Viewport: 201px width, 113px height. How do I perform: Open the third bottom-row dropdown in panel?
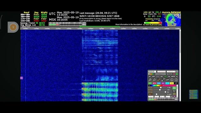point(162,96)
